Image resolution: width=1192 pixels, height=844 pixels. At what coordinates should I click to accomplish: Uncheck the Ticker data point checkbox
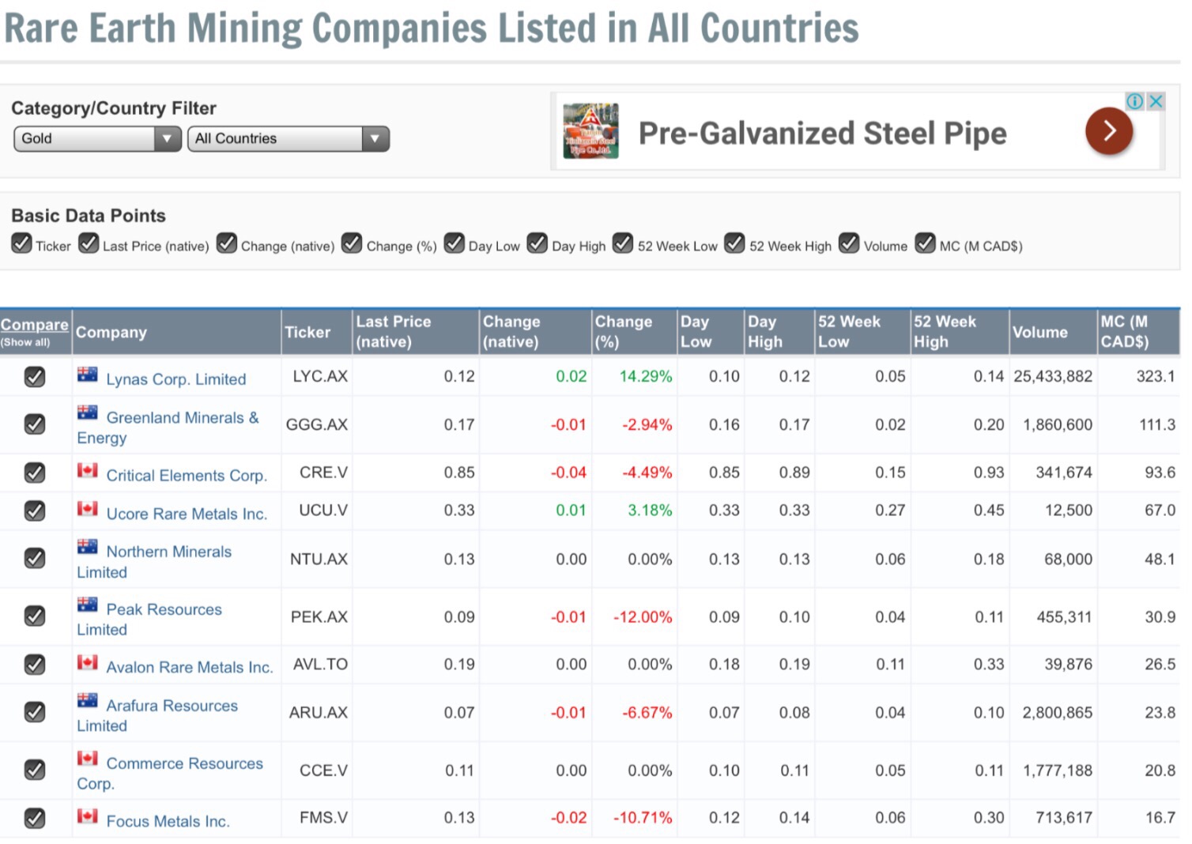[x=21, y=243]
